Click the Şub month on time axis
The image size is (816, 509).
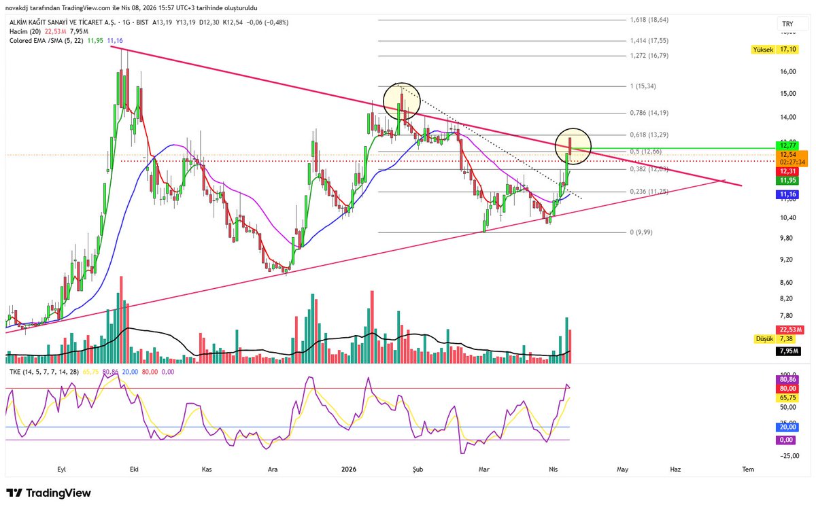click(419, 469)
